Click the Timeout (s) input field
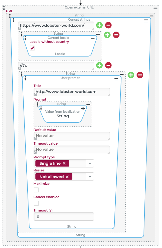The height and width of the screenshot is (248, 162). [64, 217]
